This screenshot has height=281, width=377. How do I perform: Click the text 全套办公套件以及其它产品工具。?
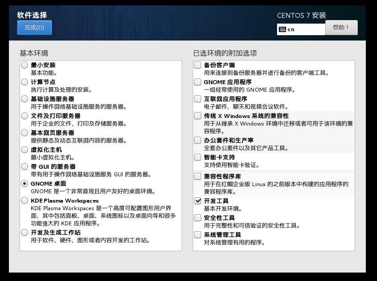tap(246, 148)
